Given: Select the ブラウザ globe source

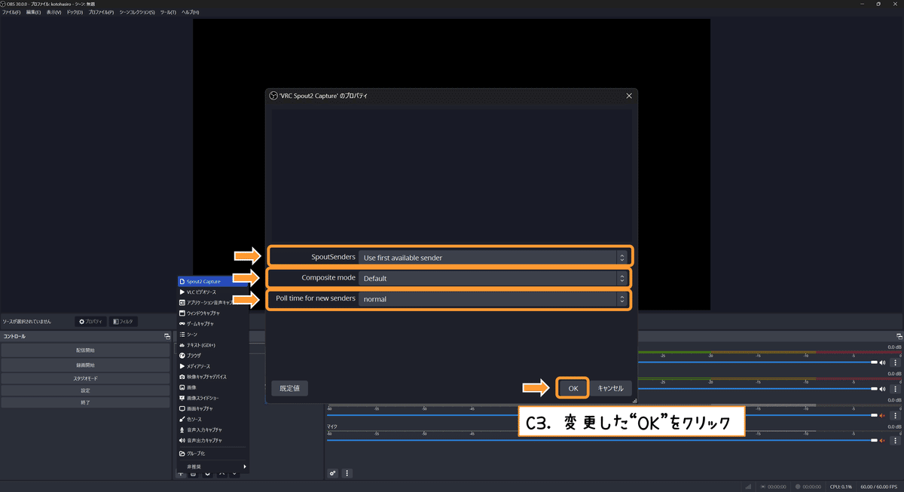Looking at the screenshot, I should 212,355.
